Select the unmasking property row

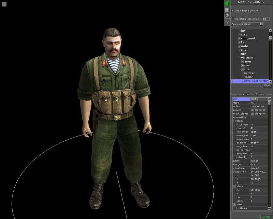coord(250,117)
